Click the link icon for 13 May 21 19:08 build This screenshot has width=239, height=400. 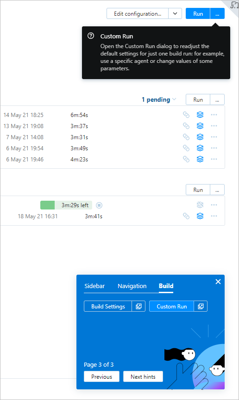point(186,126)
